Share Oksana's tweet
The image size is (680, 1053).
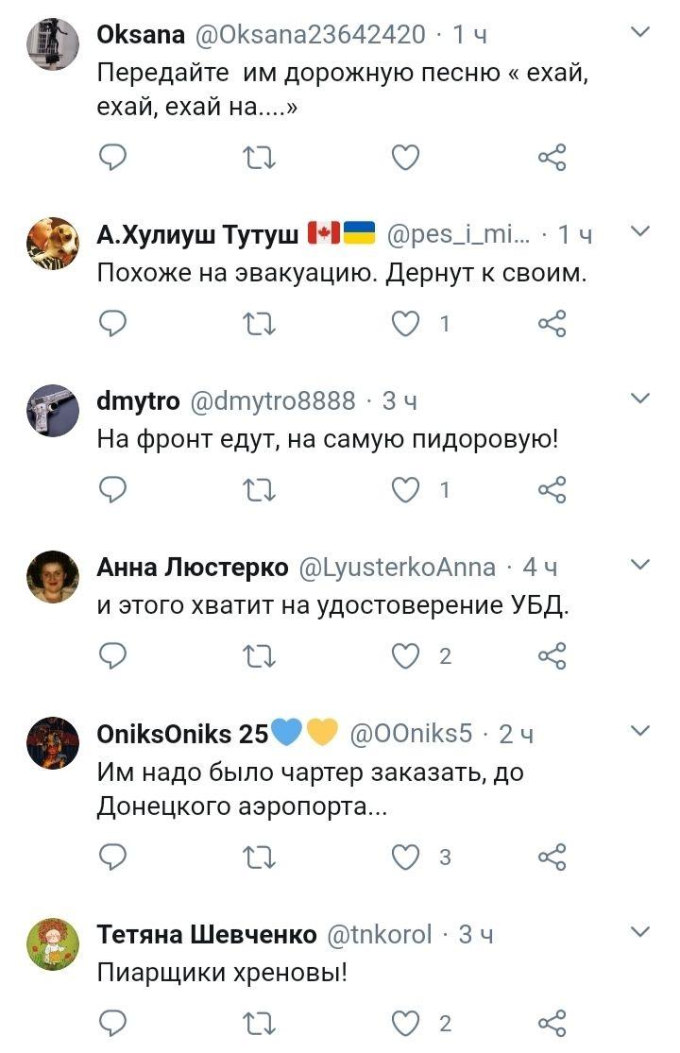pyautogui.click(x=552, y=158)
